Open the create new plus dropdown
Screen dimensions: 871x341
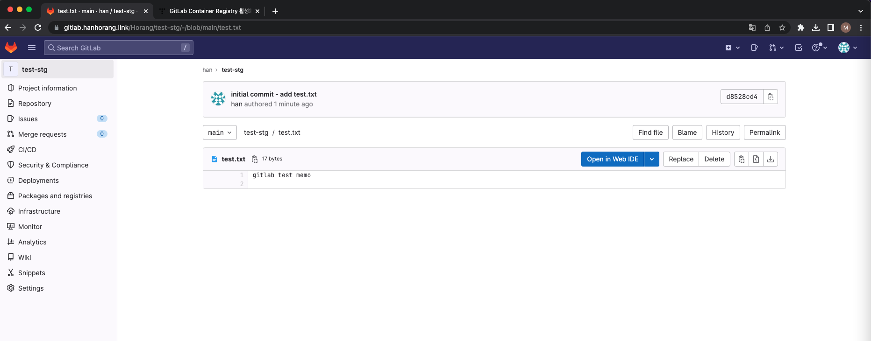(732, 48)
